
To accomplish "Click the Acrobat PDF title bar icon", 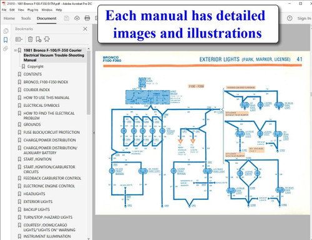I will (4, 4).
